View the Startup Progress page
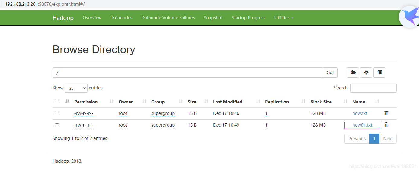419x172 pixels. [248, 18]
